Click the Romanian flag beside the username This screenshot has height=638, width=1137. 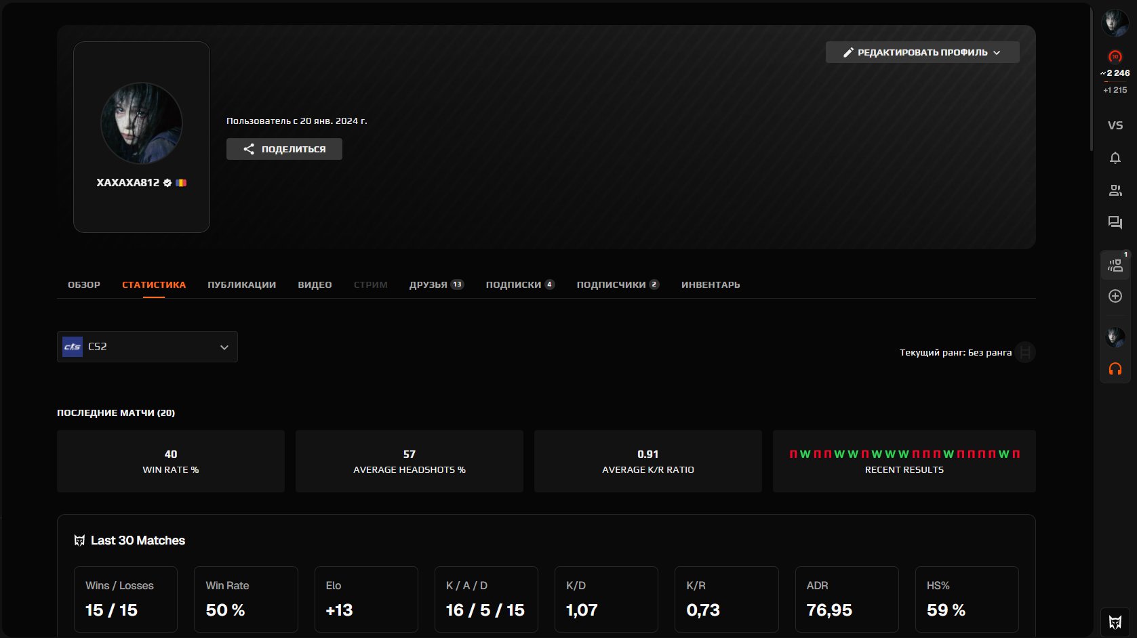click(180, 182)
